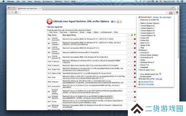
Task: Delete the Android (Droid 2) row with red X
Action: 135,97
